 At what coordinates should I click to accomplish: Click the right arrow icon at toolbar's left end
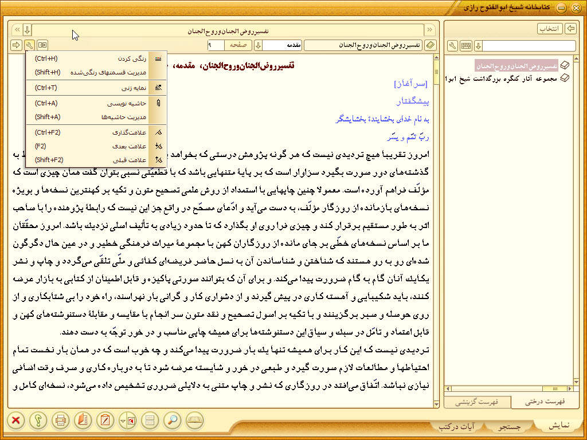point(16,45)
